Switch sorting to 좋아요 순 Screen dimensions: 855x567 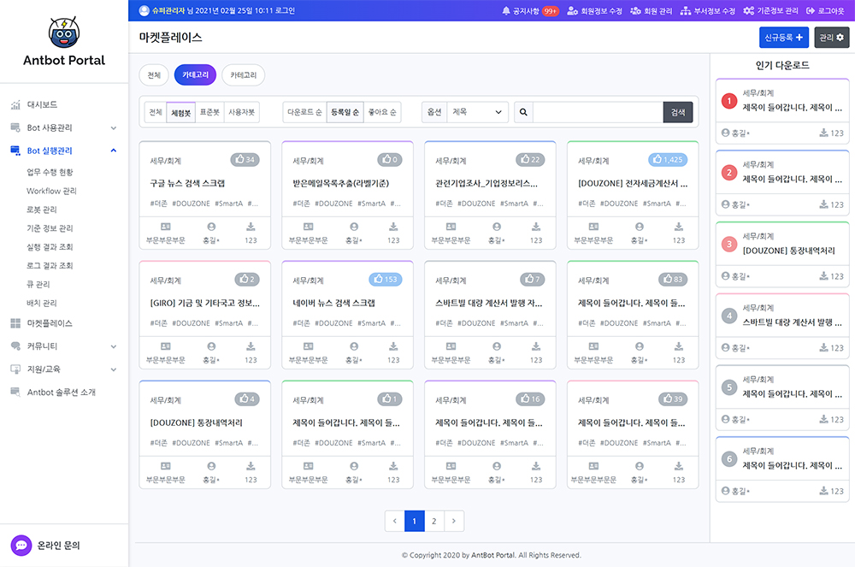[382, 112]
